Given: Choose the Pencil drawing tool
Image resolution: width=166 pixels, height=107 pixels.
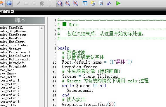Looking at the screenshot, I should pos(18,3).
